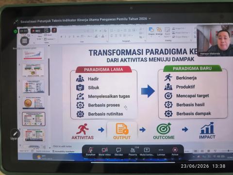Click the Quick Styles ribbon button
Screen dimensions: 233x175
(x=167, y=32)
